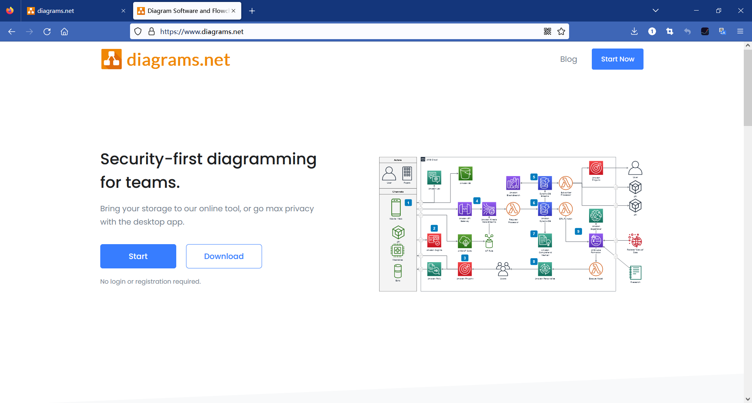Click the Start Now button
Screen dimensions: 752x403
coord(617,59)
